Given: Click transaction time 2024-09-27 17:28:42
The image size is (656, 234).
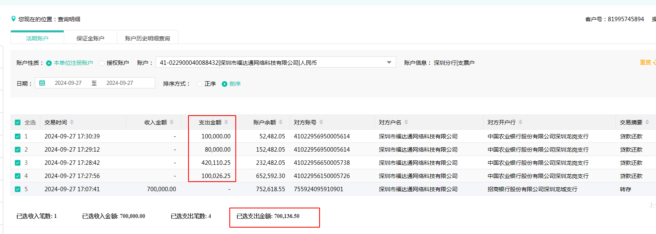Looking at the screenshot, I should [x=72, y=163].
